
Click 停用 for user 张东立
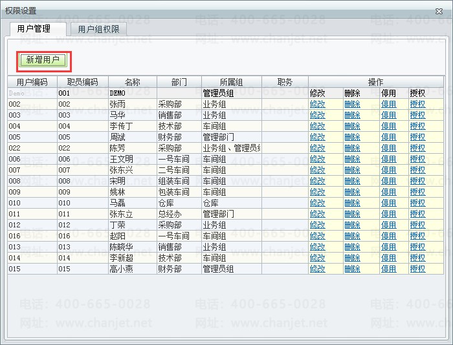coord(388,214)
